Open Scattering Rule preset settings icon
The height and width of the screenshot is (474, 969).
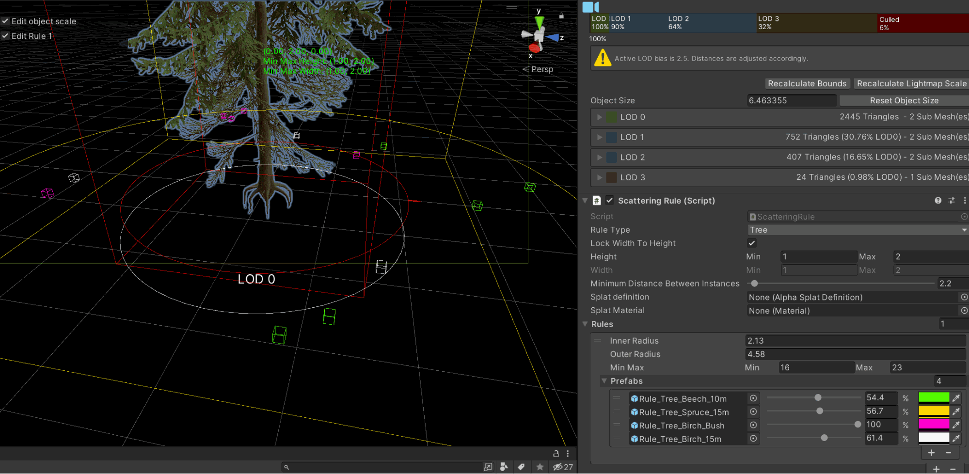(x=952, y=201)
